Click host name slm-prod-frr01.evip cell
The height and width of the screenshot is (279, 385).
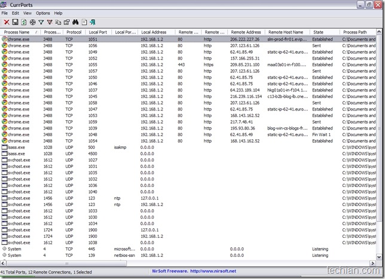287,39
